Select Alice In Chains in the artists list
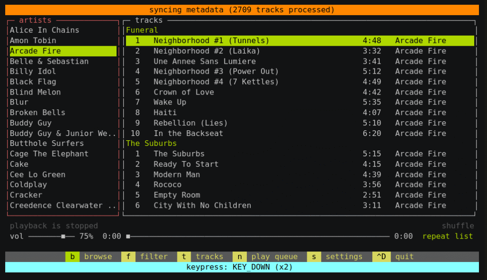Image resolution: width=487 pixels, height=280 pixels. pyautogui.click(x=63, y=30)
